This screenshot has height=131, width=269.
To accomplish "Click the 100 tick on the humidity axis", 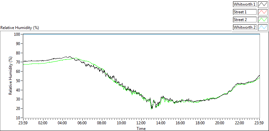I will coord(18,34).
